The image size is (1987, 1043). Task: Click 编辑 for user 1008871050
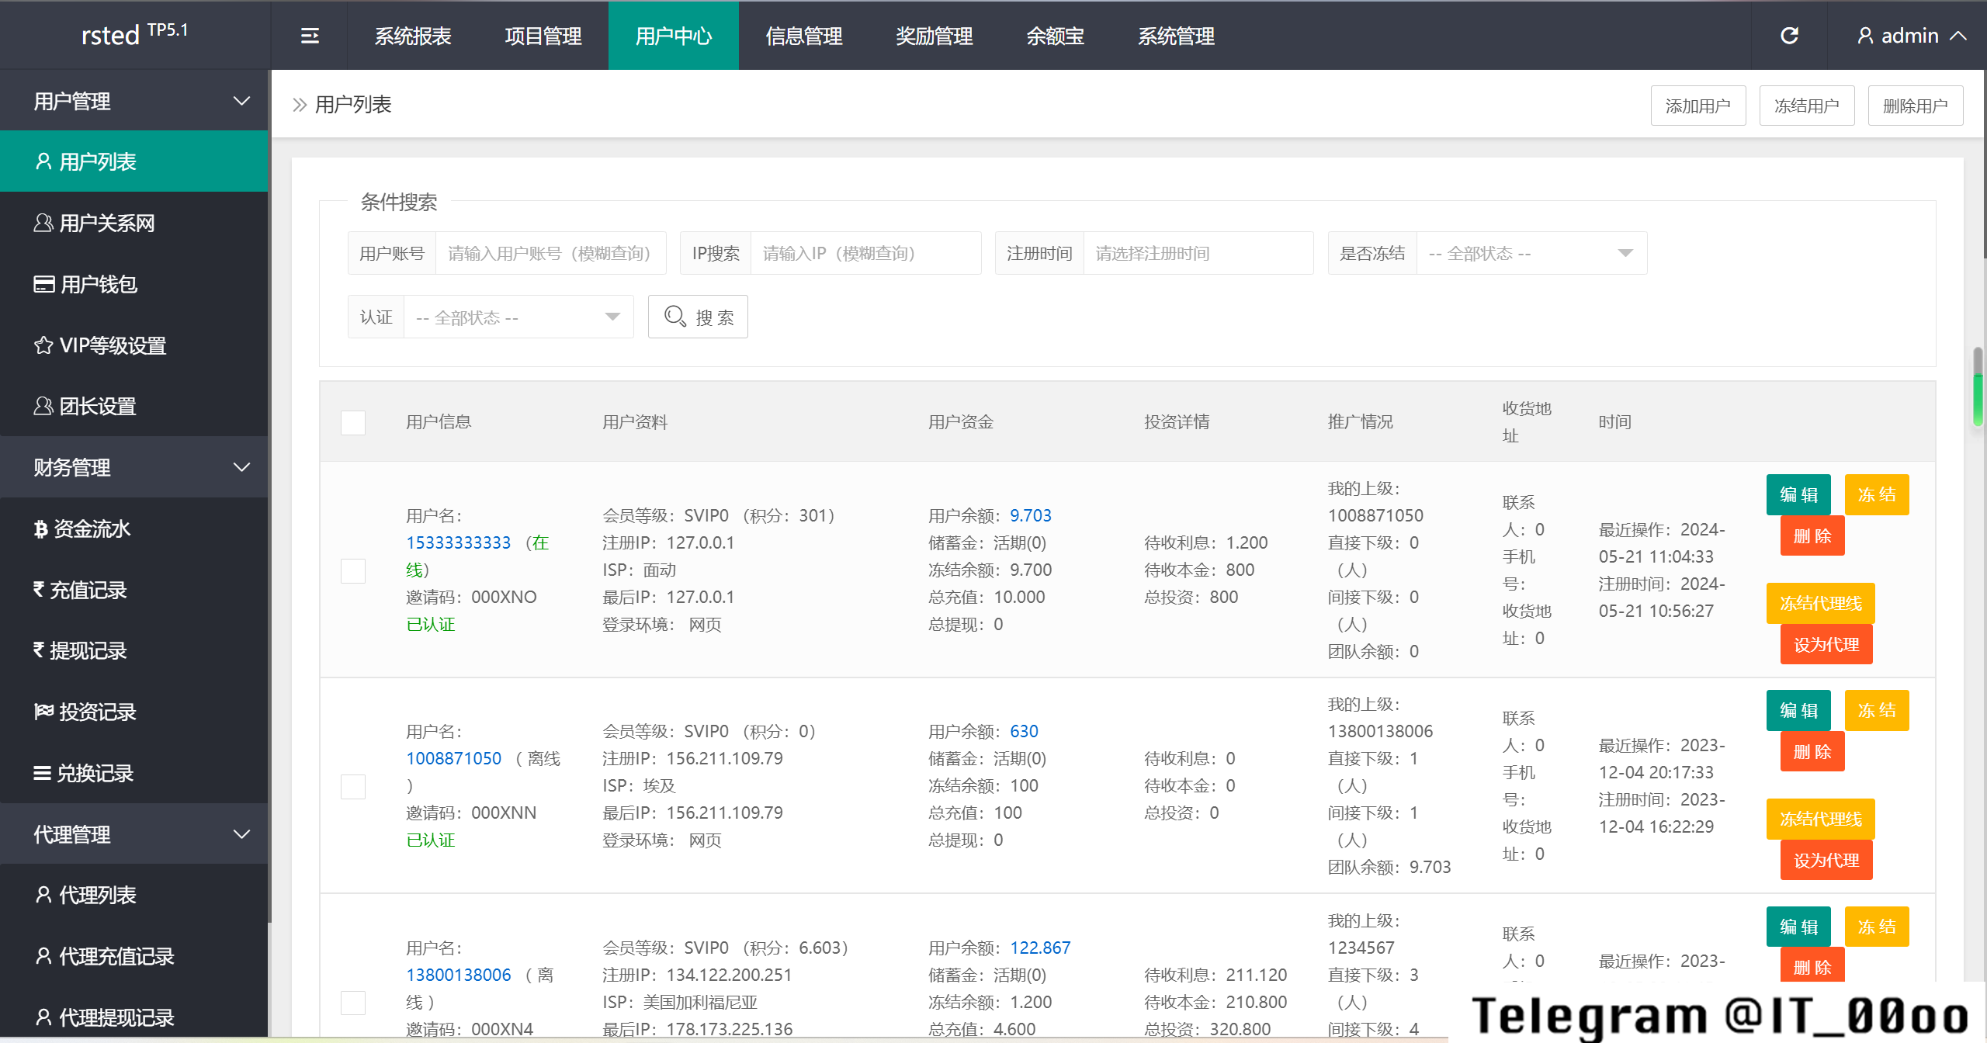pos(1798,710)
